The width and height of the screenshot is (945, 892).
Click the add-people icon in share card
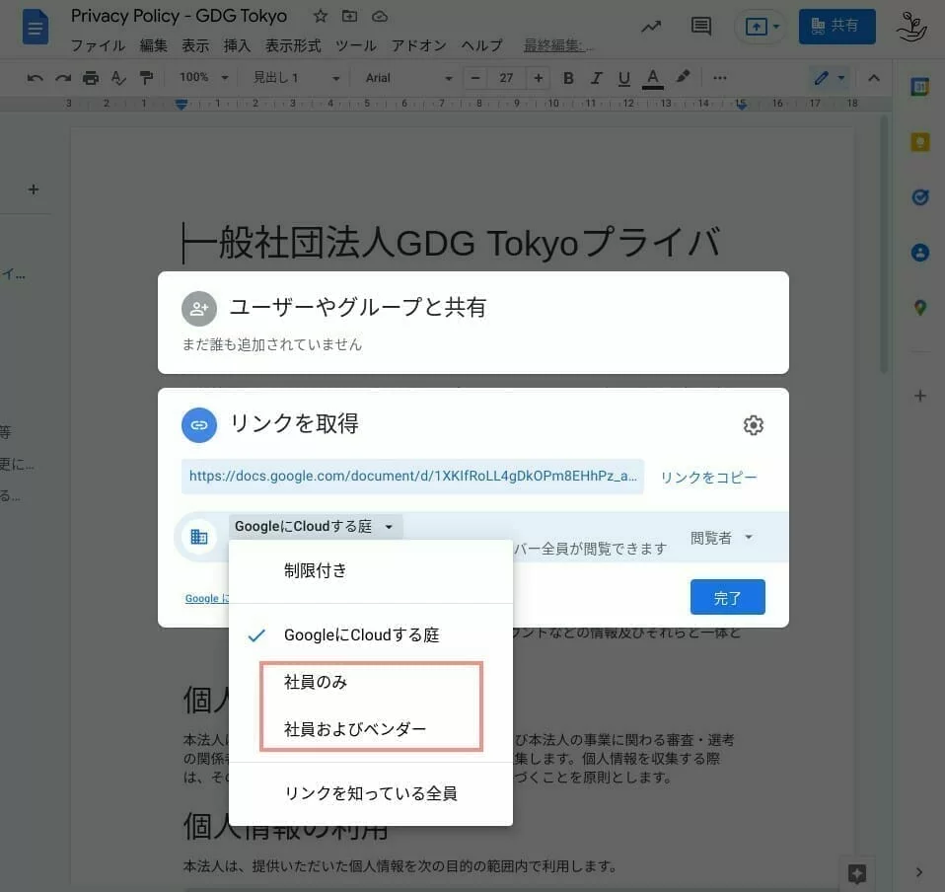199,309
